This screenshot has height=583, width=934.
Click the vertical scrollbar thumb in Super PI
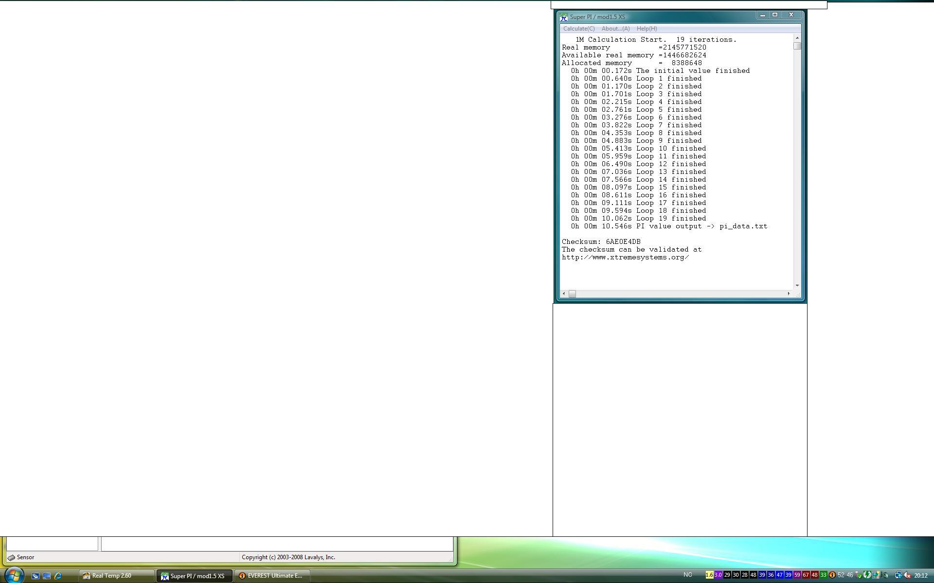[x=797, y=46]
